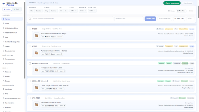Open the Flex sidebar item
Viewport: 199px width, 112px height.
(x=12, y=37)
